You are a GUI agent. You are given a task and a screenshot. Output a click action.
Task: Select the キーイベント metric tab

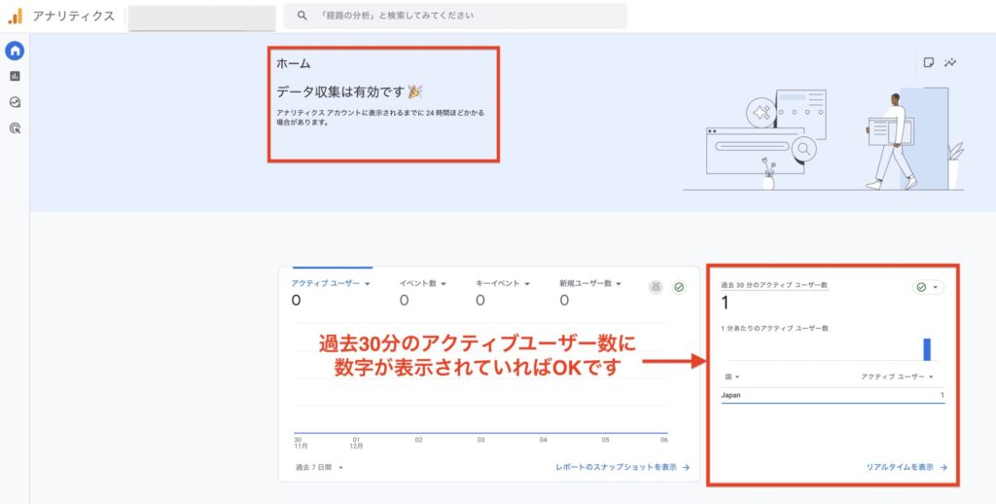[500, 283]
